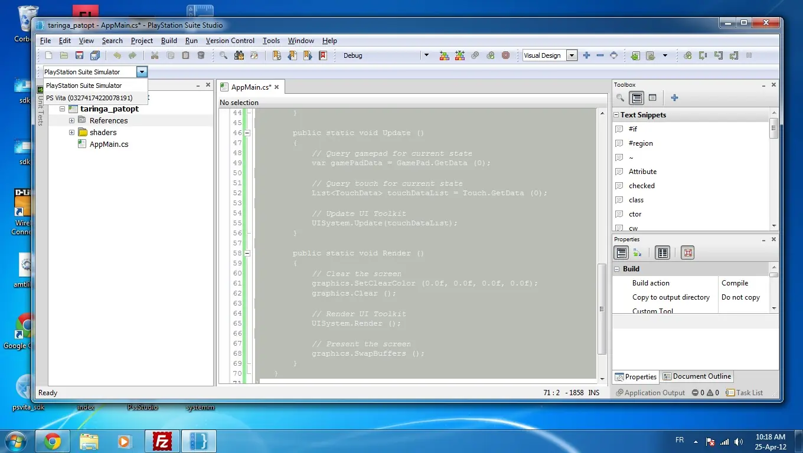Open the Application Output pad
Viewport: 803px width, 453px height.
pyautogui.click(x=650, y=393)
